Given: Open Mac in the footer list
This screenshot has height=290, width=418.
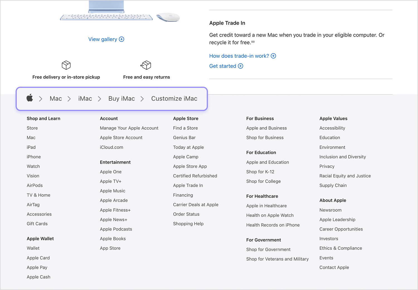Looking at the screenshot, I should point(31,137).
